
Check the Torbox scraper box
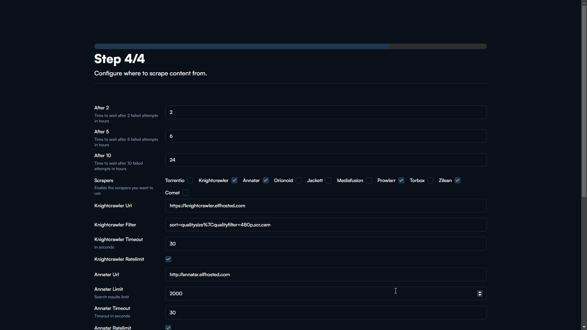(x=430, y=180)
